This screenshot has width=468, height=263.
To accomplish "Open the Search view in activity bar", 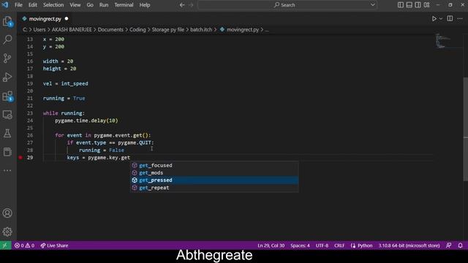I will [7, 39].
